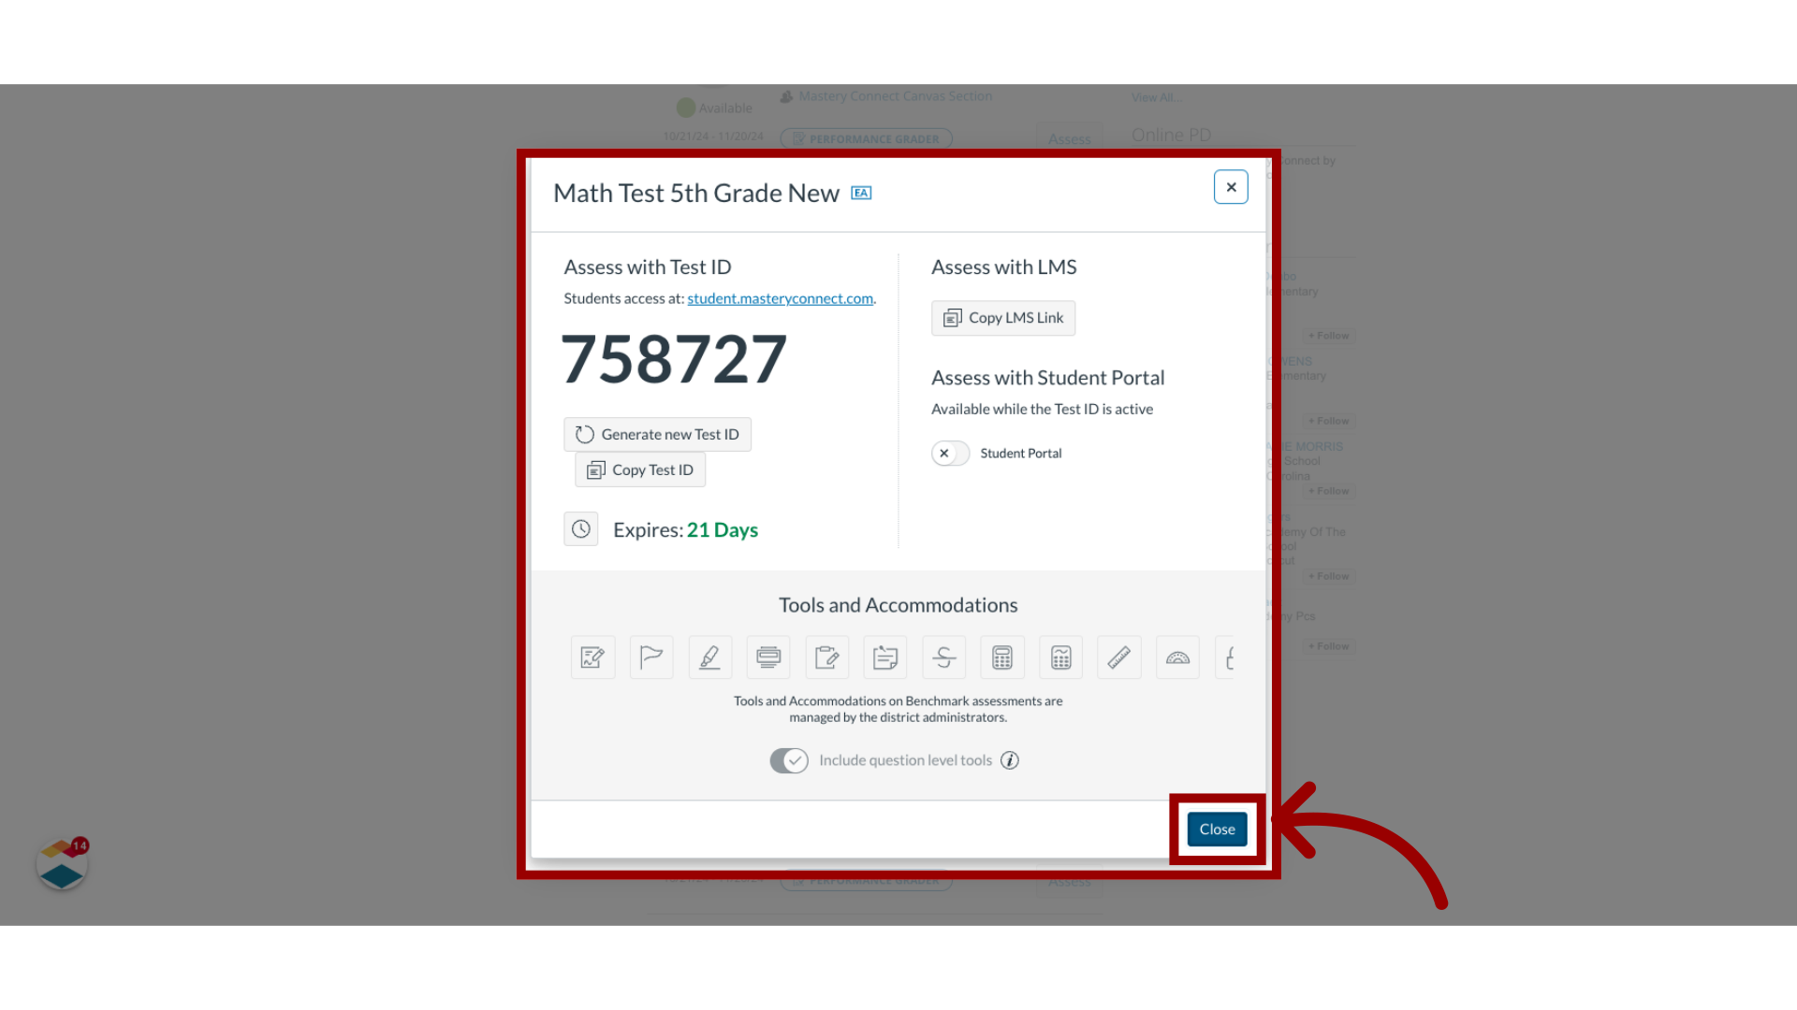Image resolution: width=1797 pixels, height=1010 pixels.
Task: Select the calculator tool icon
Action: pyautogui.click(x=1002, y=656)
